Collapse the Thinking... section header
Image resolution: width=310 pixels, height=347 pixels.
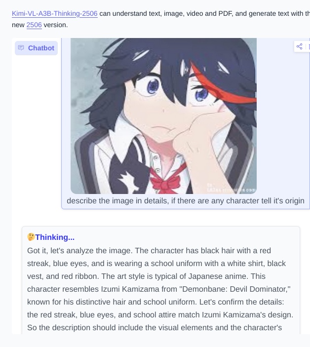[51, 237]
